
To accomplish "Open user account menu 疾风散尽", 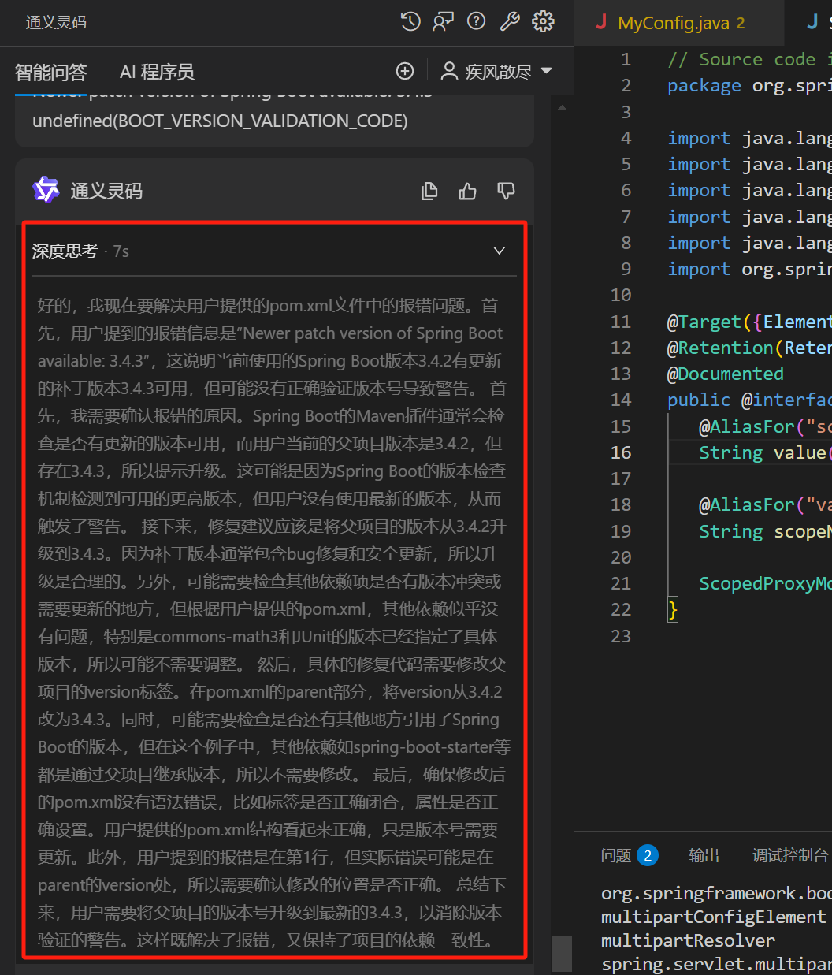I will (496, 72).
